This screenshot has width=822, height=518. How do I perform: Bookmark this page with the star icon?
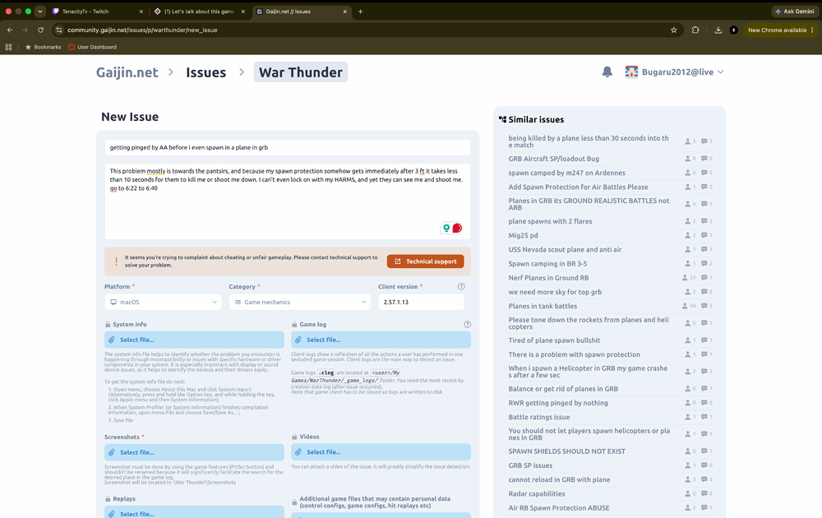[x=674, y=30]
